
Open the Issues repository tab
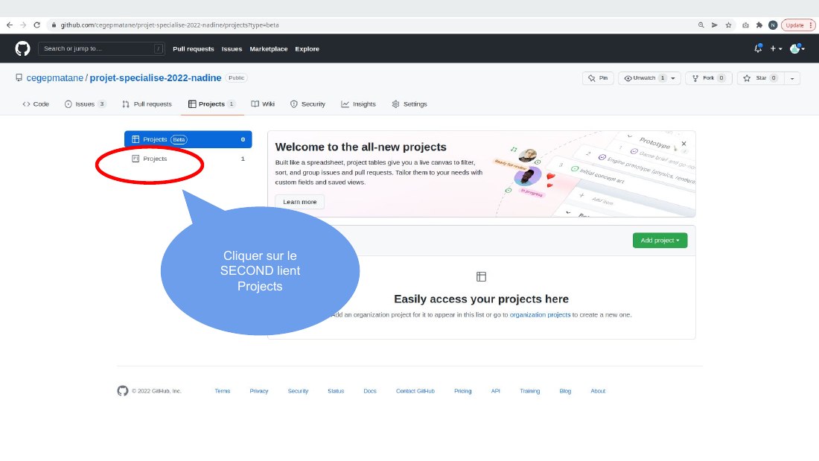(x=85, y=104)
